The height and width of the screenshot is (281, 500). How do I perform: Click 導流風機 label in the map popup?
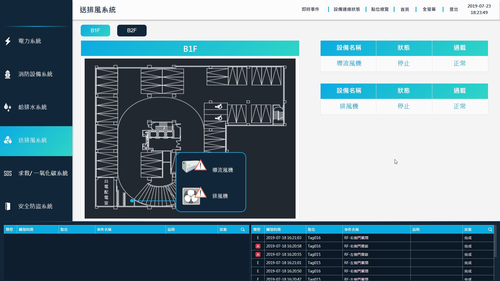[223, 170]
